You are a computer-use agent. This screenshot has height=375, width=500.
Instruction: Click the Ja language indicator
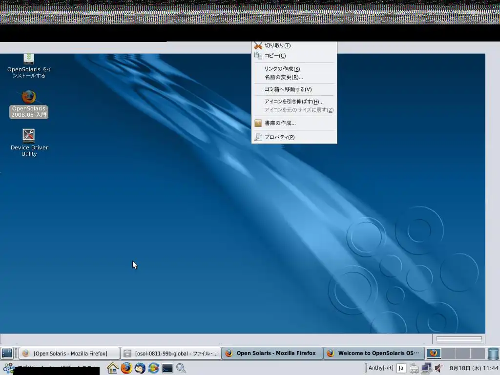[x=401, y=368]
